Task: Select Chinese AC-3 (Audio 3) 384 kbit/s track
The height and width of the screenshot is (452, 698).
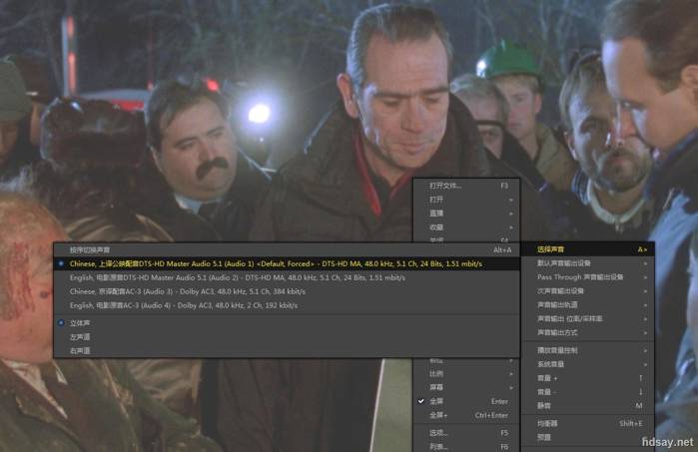Action: [287, 291]
